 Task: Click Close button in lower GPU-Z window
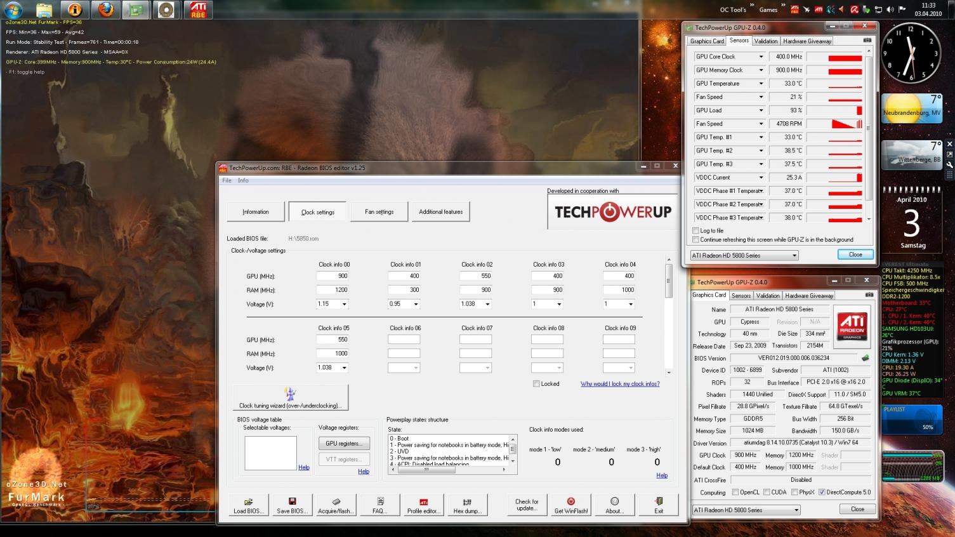[x=857, y=509]
